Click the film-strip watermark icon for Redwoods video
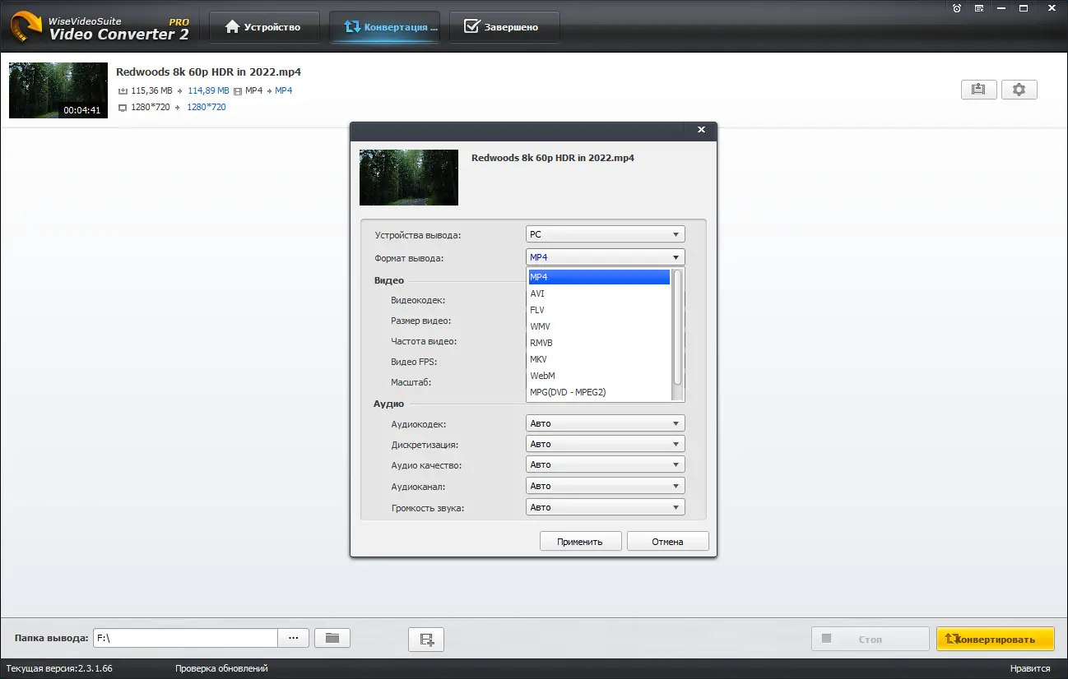Image resolution: width=1068 pixels, height=679 pixels. click(979, 90)
